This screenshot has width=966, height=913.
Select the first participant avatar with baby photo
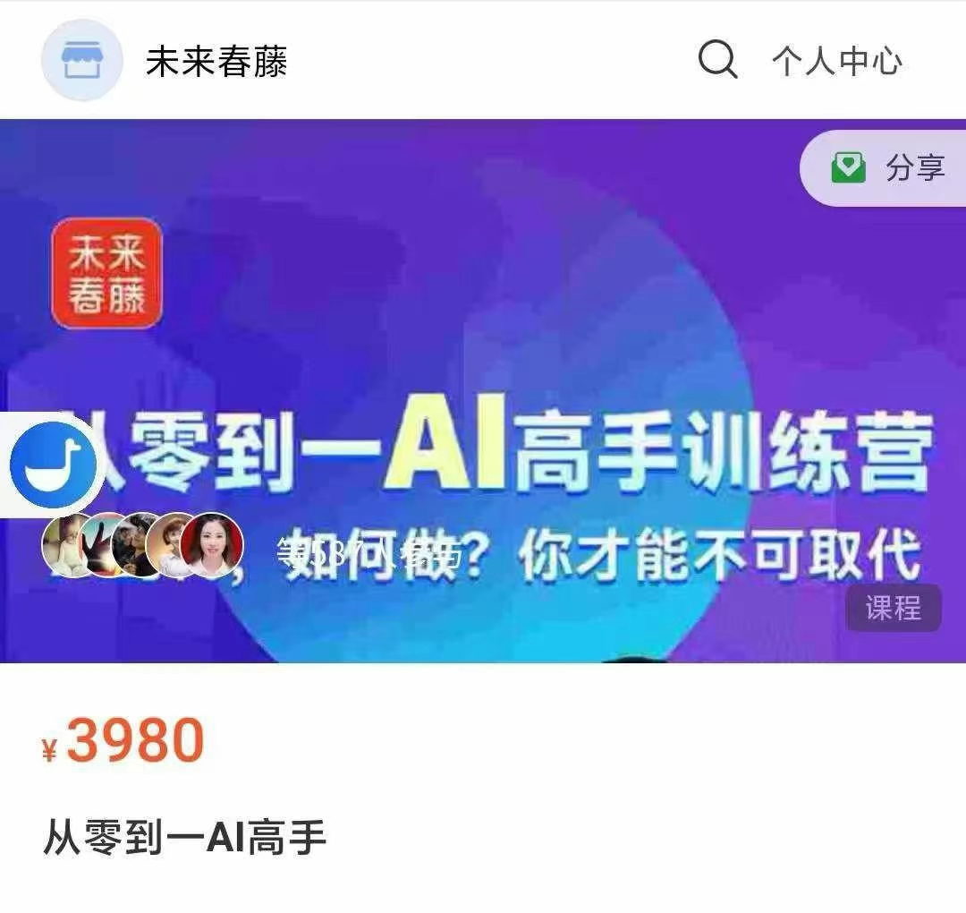68,545
